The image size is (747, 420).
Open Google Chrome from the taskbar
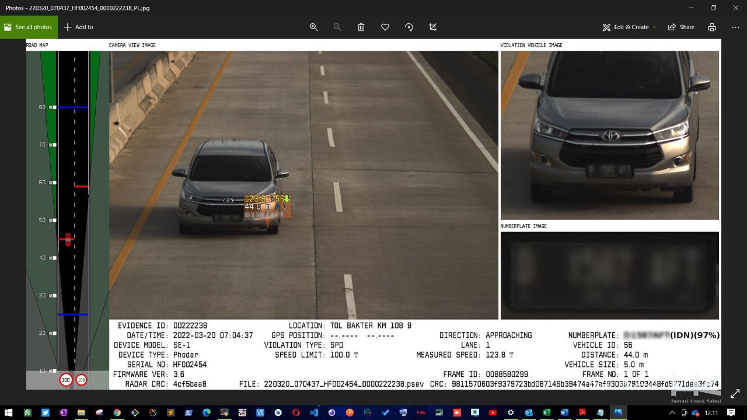pos(117,412)
